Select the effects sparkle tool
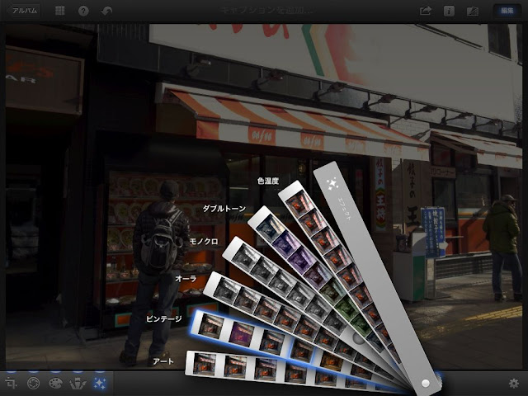 (100, 383)
